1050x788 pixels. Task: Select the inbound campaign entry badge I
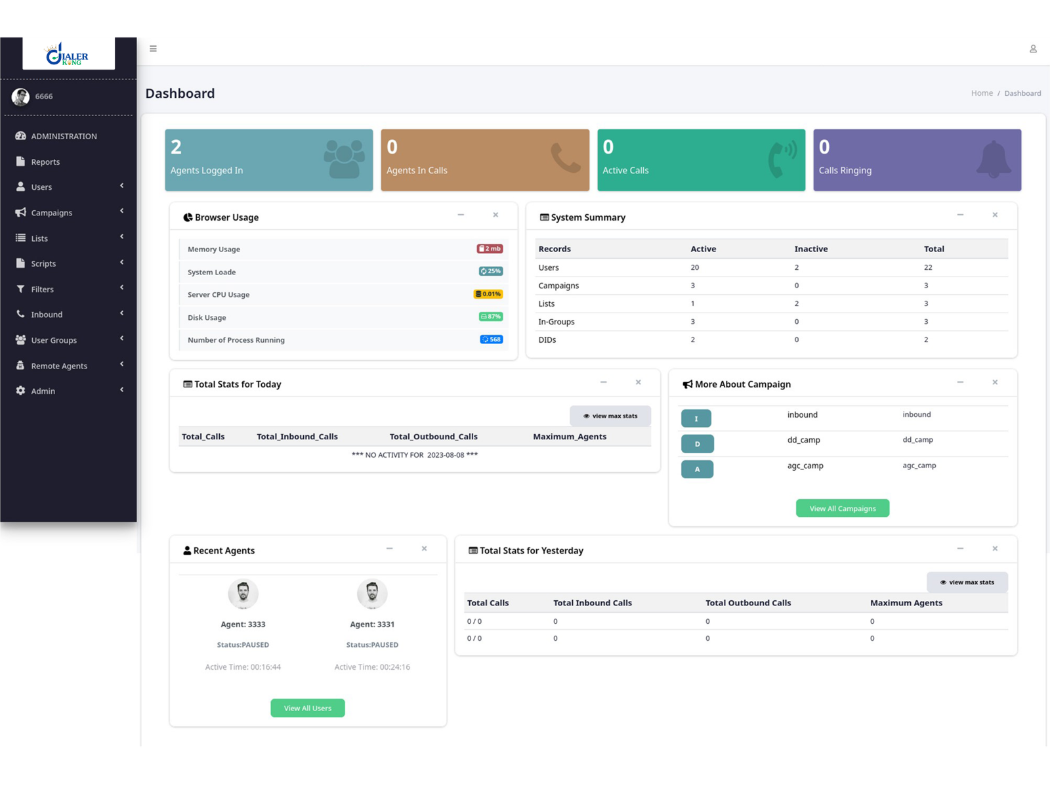[x=696, y=418]
